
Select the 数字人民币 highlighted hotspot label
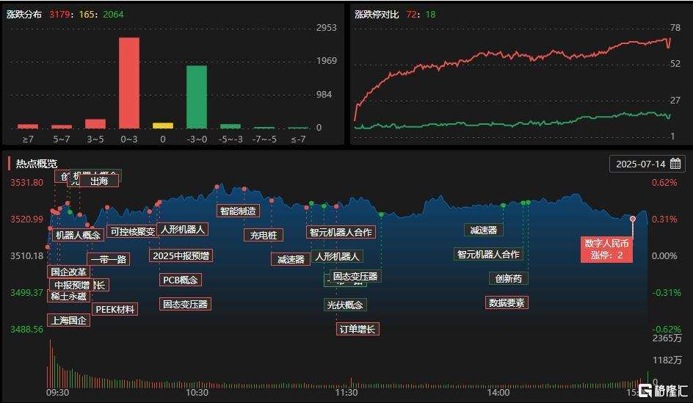click(x=606, y=249)
